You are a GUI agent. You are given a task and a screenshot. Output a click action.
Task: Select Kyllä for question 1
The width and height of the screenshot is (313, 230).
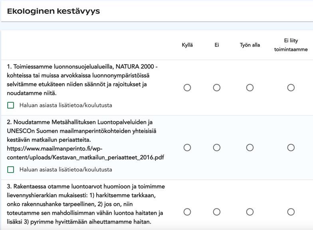(187, 88)
